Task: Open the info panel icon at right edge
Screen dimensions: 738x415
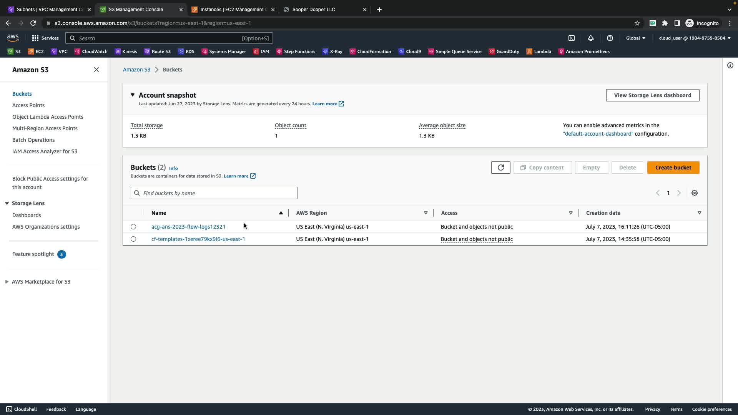Action: [730, 65]
